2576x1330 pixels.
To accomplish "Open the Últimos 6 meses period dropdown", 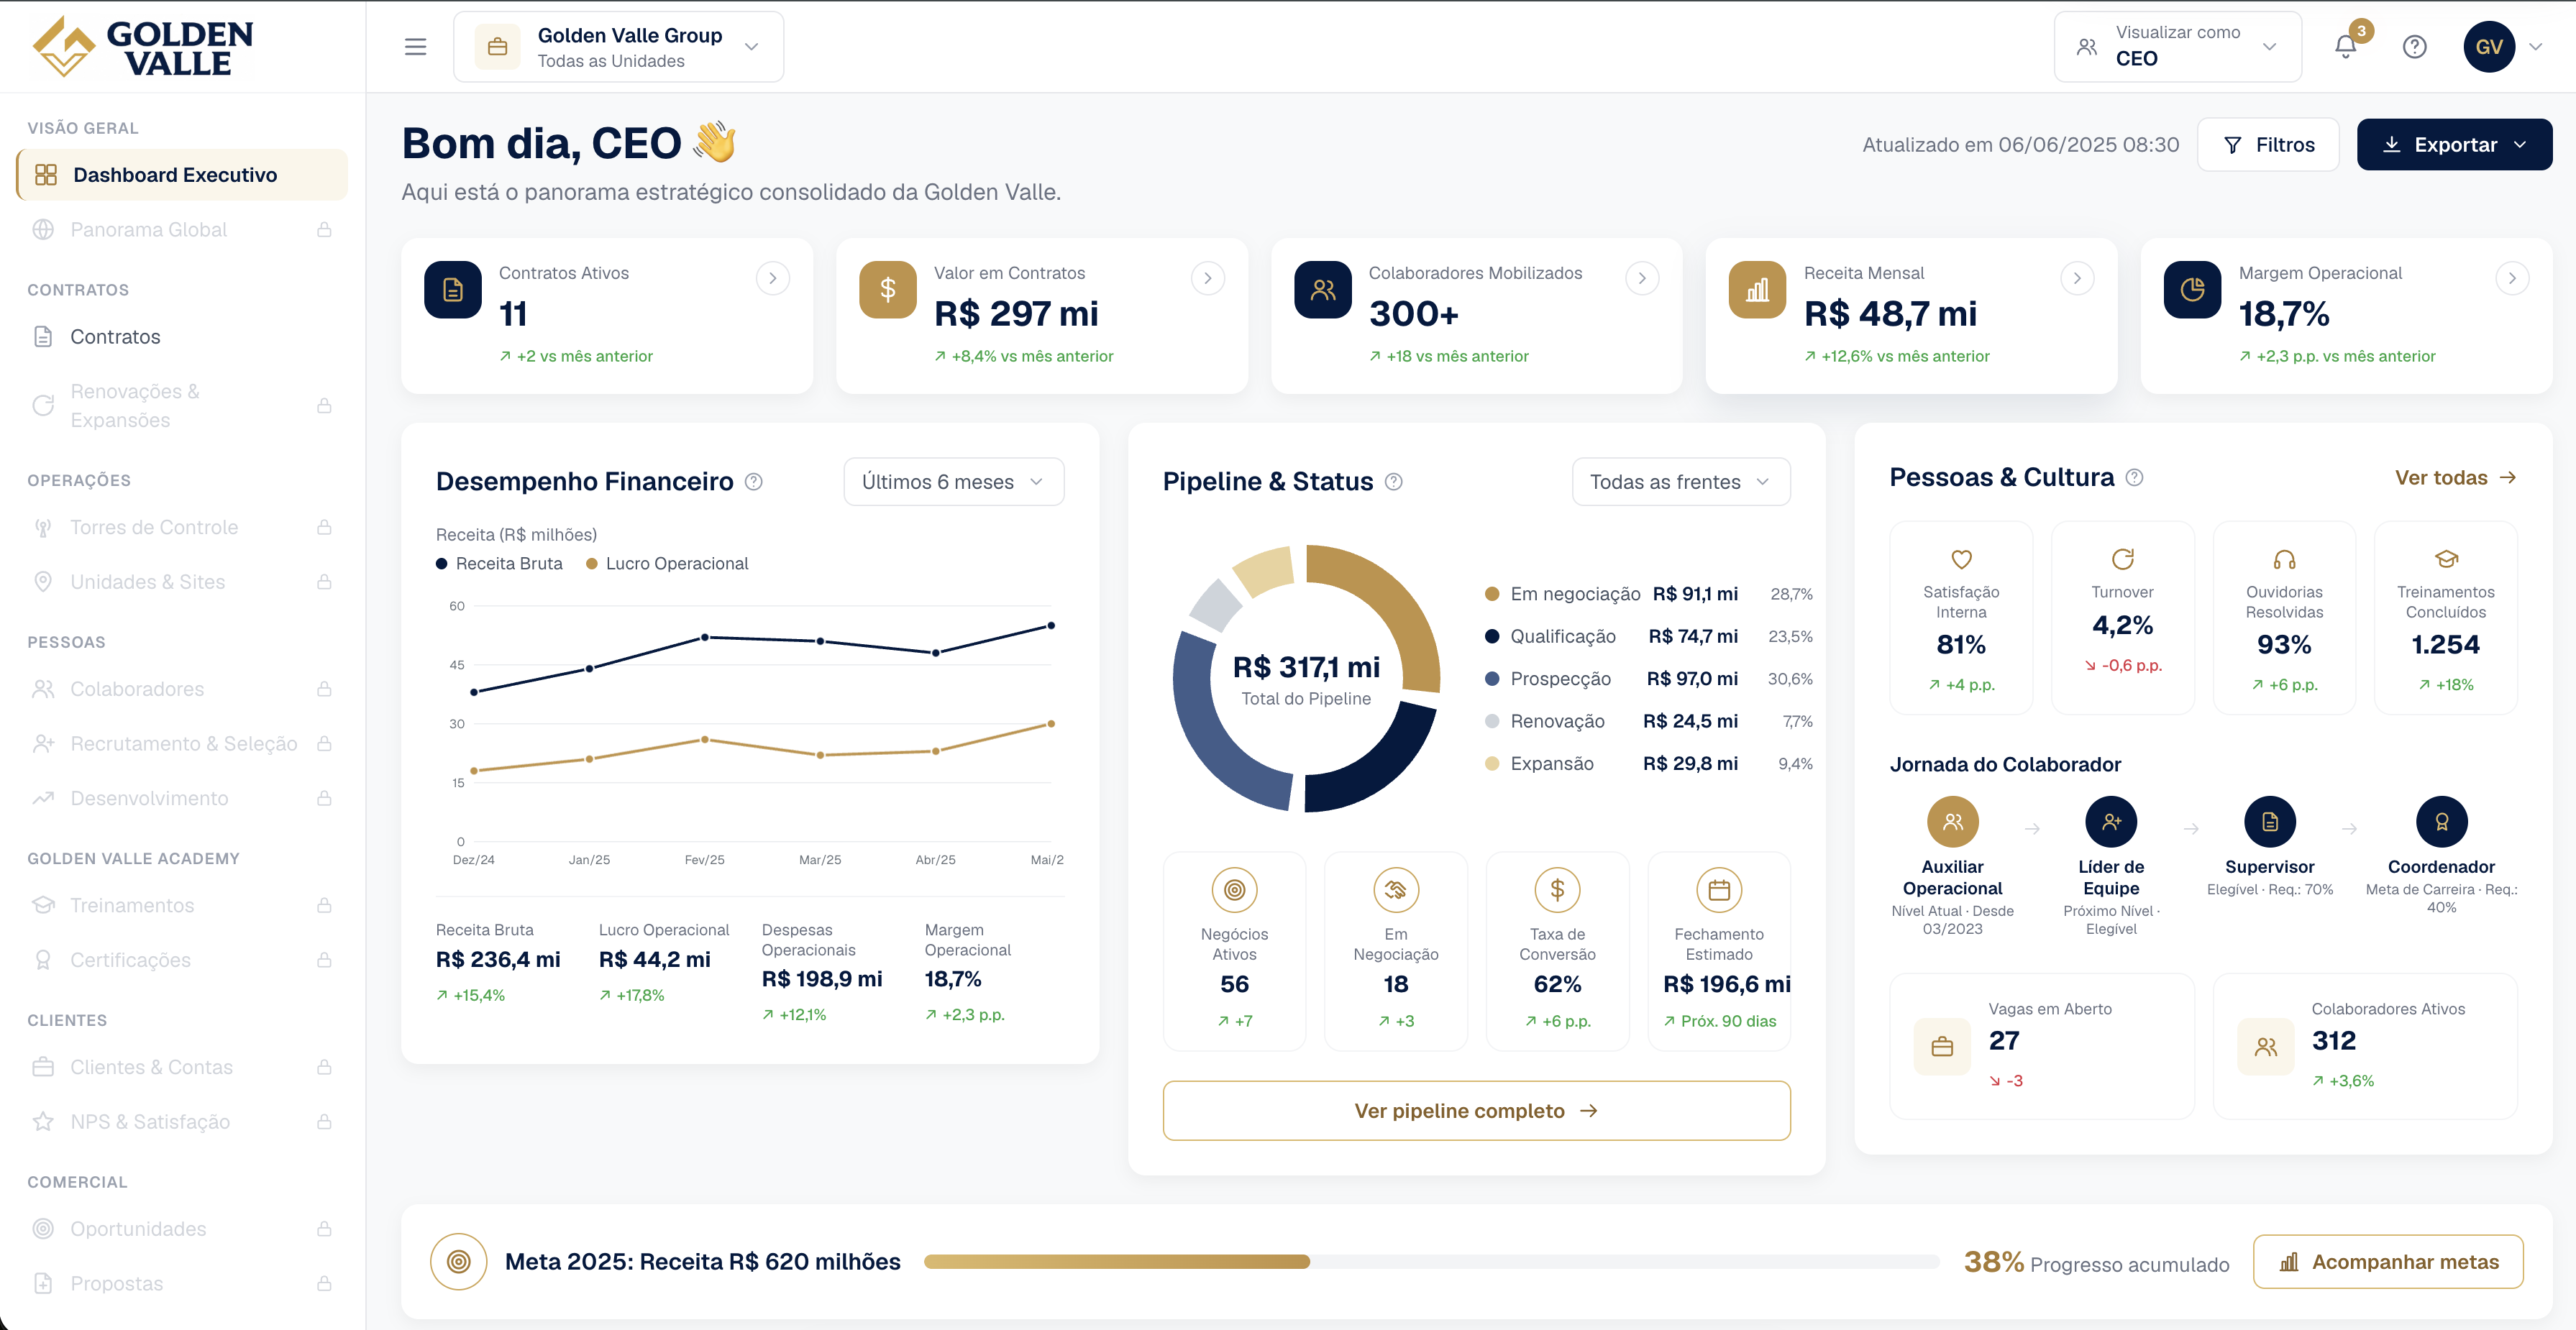I will [x=953, y=482].
